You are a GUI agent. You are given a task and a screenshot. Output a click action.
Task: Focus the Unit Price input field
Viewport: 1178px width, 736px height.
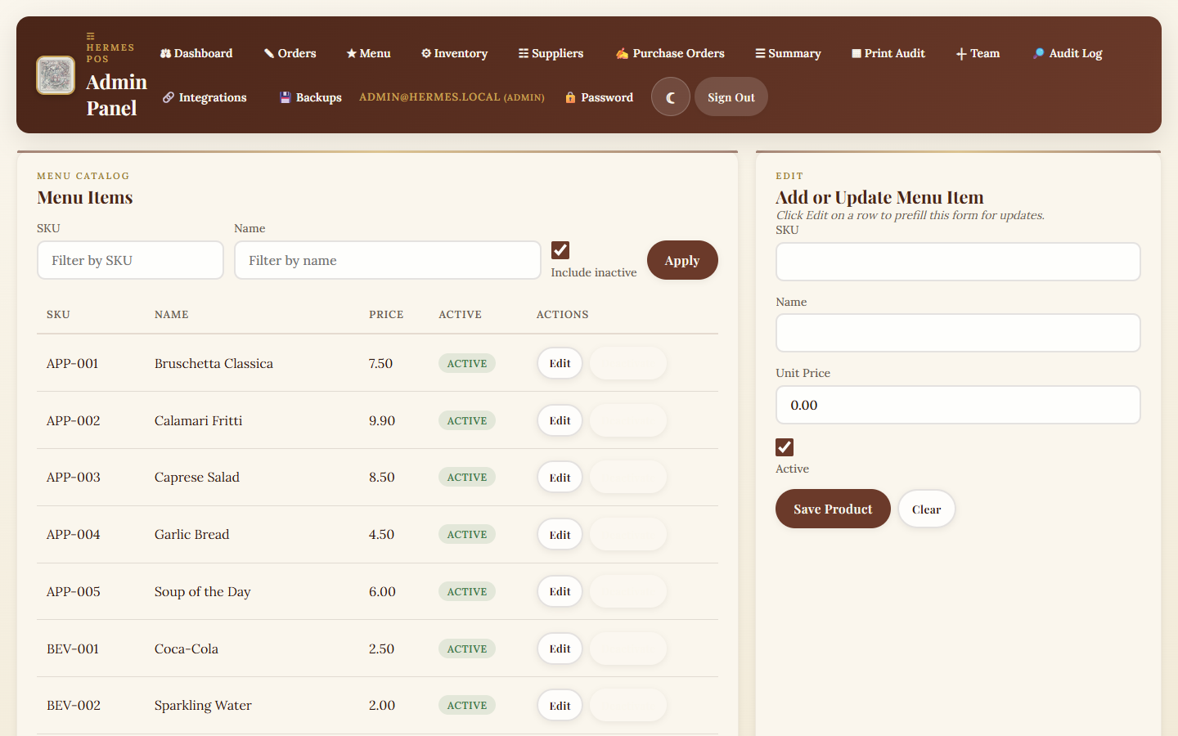[x=957, y=405]
